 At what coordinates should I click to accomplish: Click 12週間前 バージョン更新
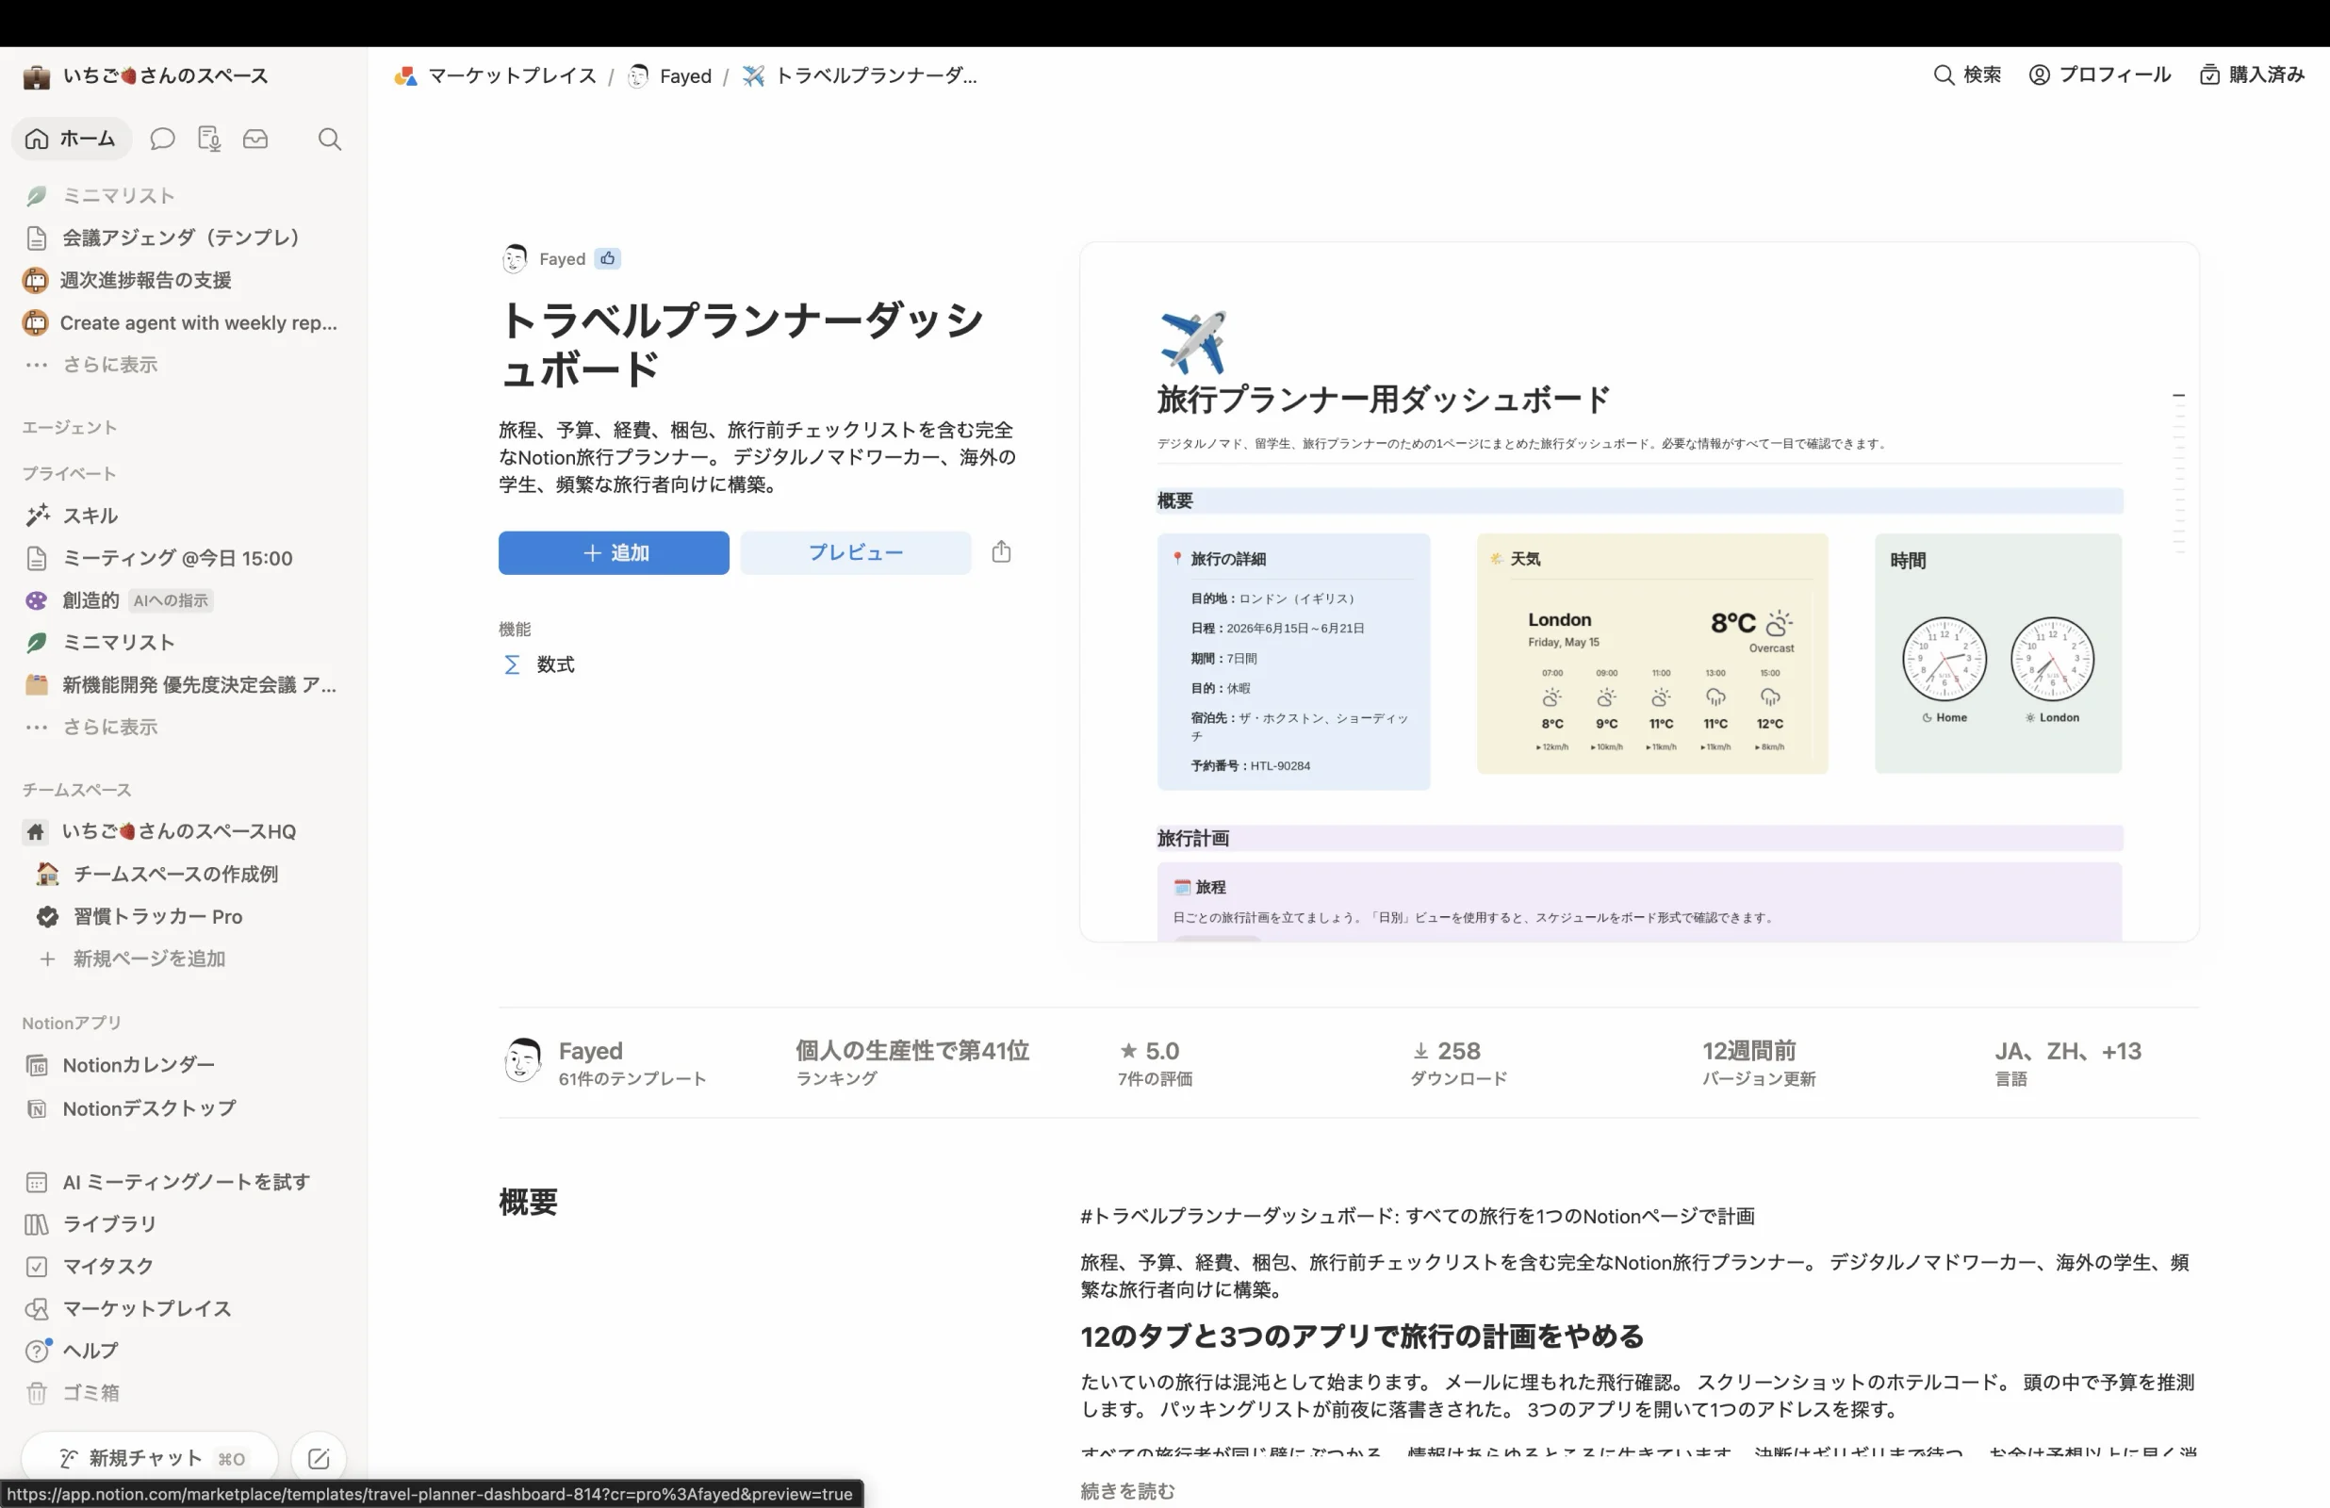pos(1758,1063)
